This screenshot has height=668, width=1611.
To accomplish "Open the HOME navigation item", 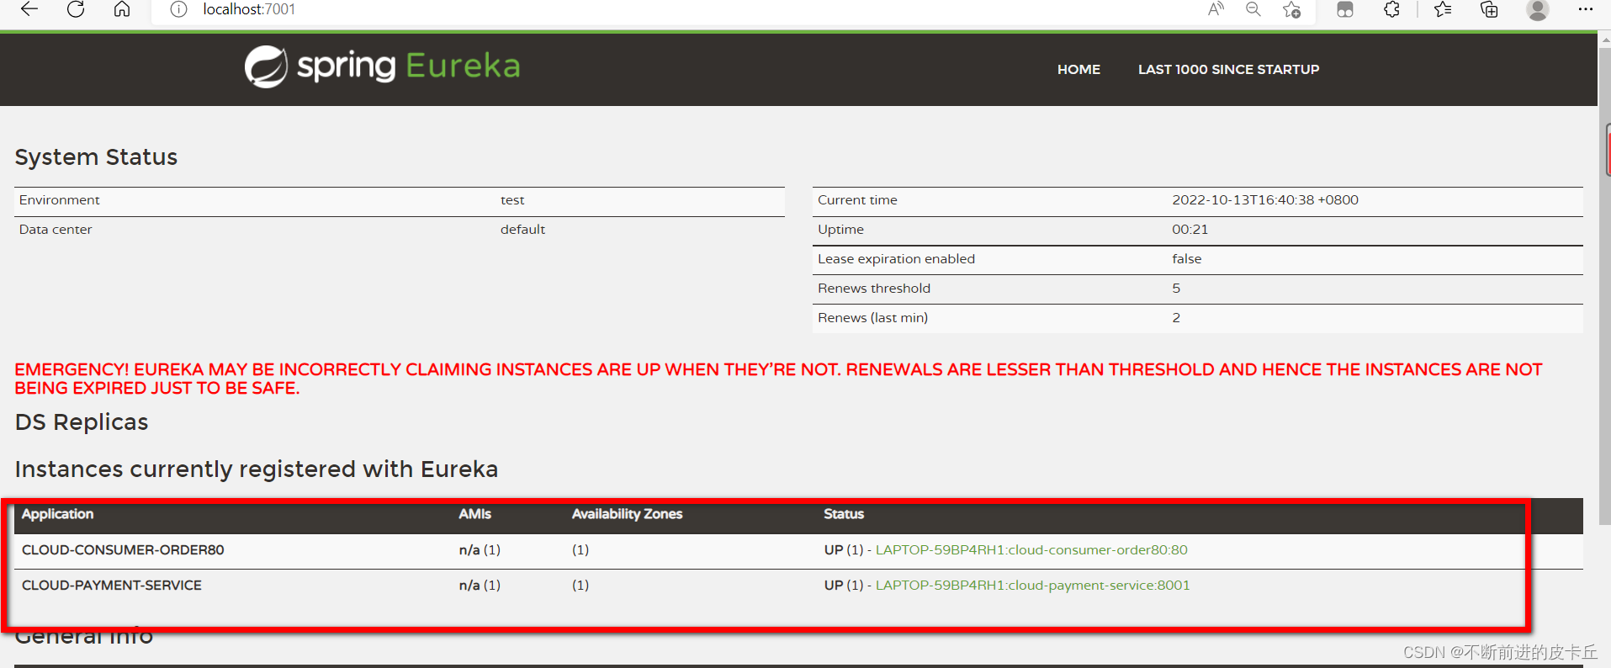I will (x=1078, y=70).
